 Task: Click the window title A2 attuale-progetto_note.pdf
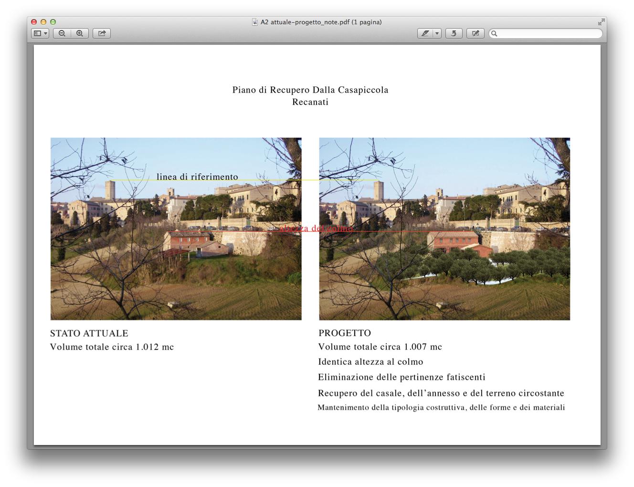tap(321, 22)
